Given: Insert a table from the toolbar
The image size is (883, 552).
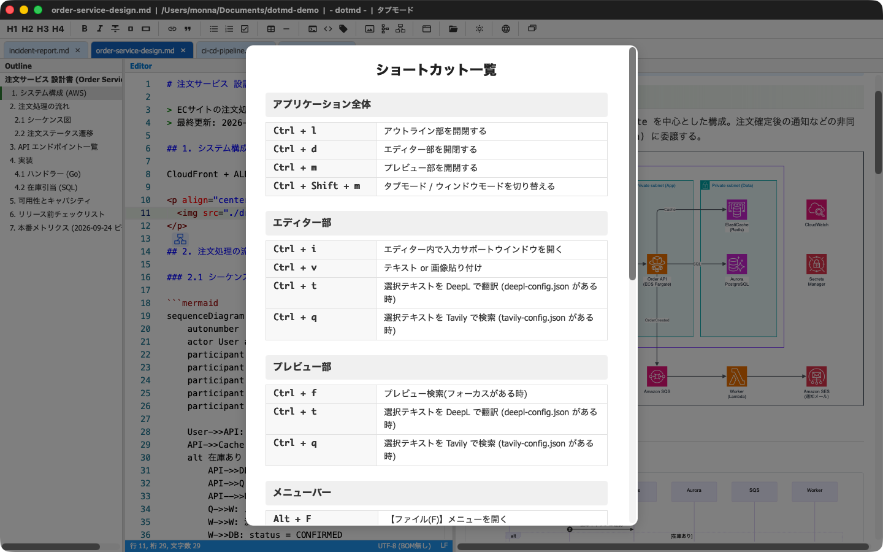Looking at the screenshot, I should pyautogui.click(x=271, y=29).
